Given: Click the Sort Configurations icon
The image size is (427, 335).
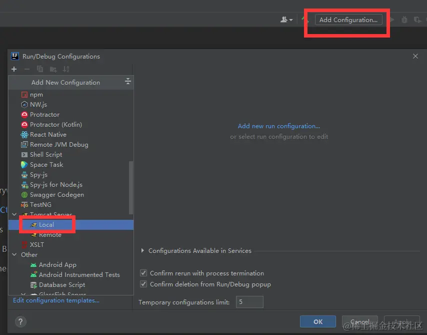Looking at the screenshot, I should click(x=66, y=69).
